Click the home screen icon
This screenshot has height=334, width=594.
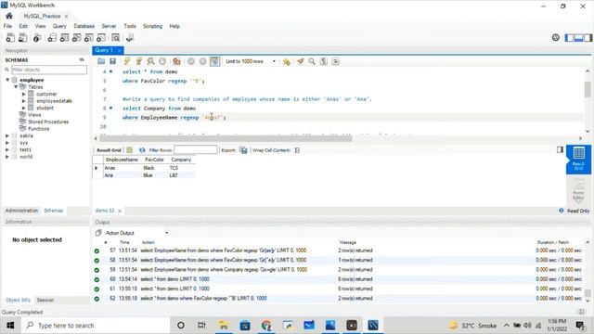[9, 16]
